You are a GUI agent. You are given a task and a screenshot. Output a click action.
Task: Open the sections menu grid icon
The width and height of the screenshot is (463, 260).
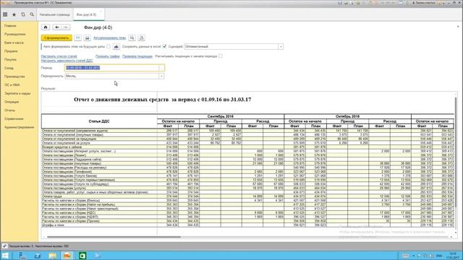coord(5,14)
